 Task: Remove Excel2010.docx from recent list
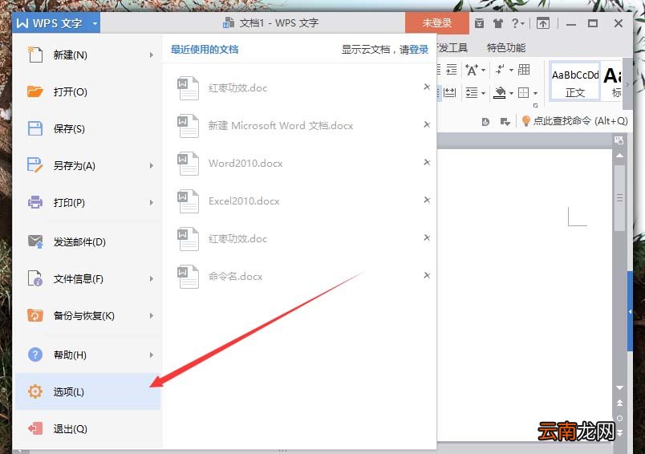click(x=427, y=200)
